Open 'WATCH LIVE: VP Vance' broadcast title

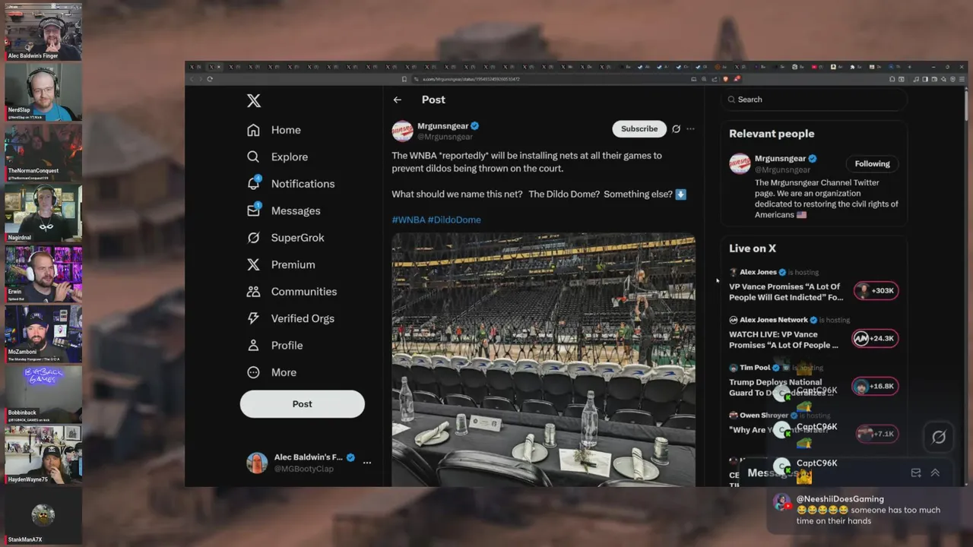(x=784, y=340)
